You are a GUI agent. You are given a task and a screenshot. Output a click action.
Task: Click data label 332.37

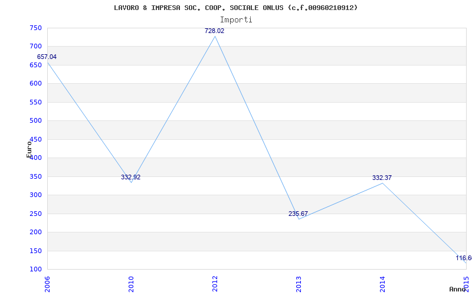point(382,178)
